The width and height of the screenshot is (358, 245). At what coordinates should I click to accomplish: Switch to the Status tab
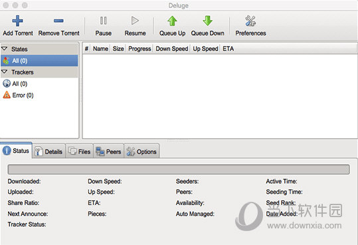(x=16, y=151)
